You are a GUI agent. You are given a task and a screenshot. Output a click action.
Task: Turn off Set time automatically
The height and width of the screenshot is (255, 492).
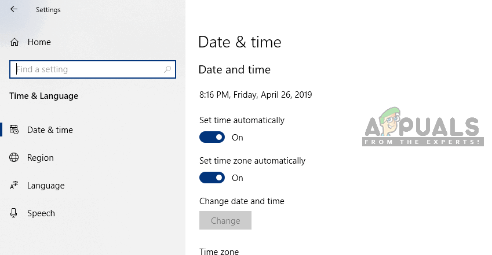pos(212,138)
